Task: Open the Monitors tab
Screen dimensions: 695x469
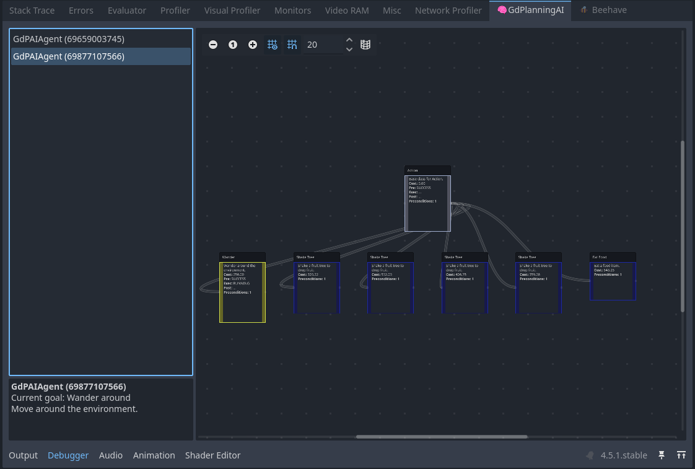Action: [x=292, y=10]
